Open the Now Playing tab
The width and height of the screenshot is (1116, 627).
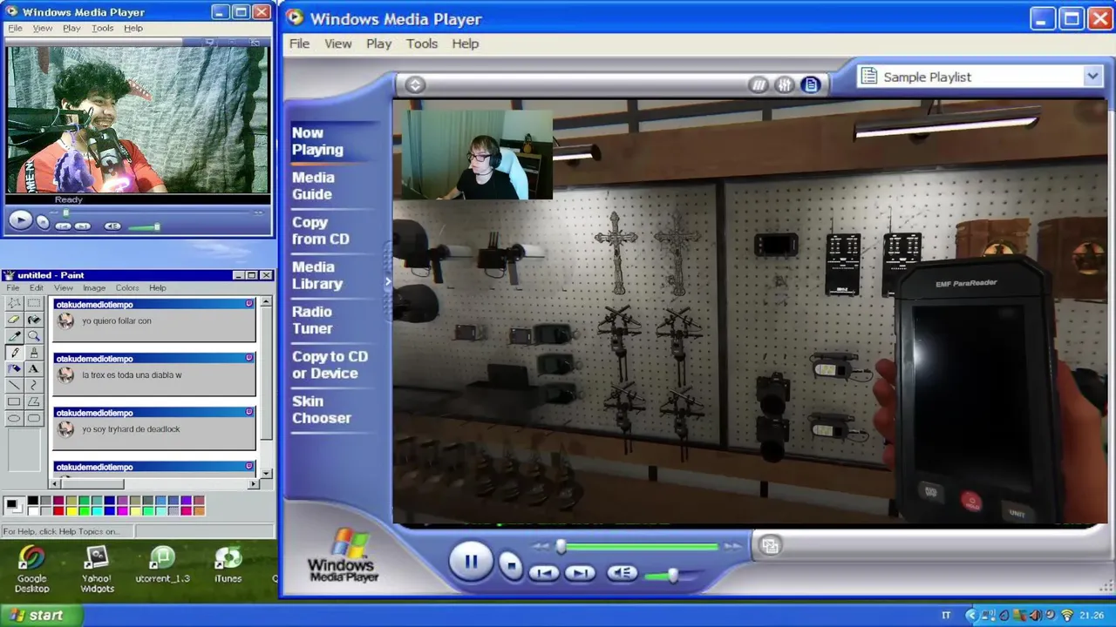pos(317,141)
